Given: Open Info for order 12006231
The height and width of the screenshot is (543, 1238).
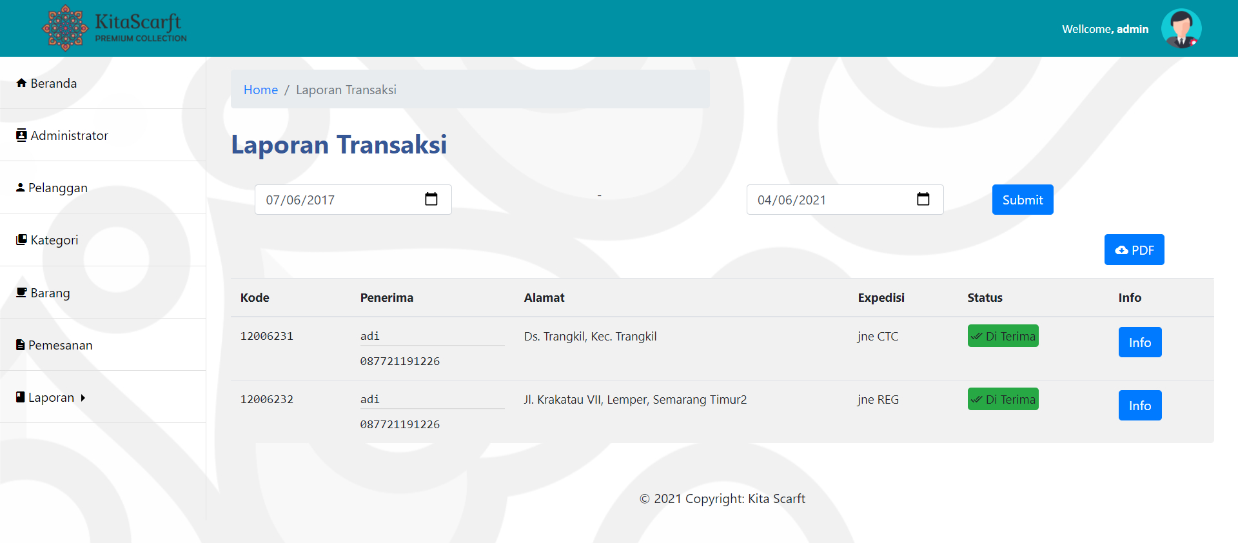Looking at the screenshot, I should (1139, 342).
